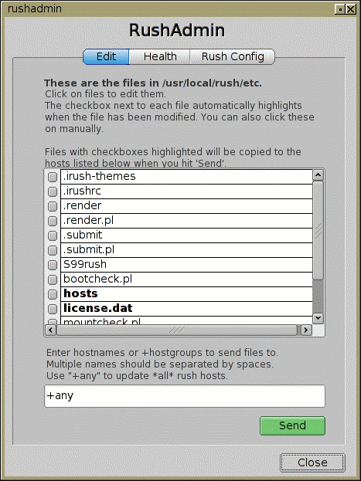Click the file list scroll up arrow

tap(318, 175)
